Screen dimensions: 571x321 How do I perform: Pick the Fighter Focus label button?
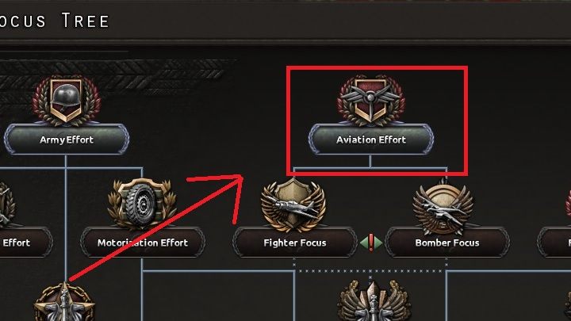294,242
